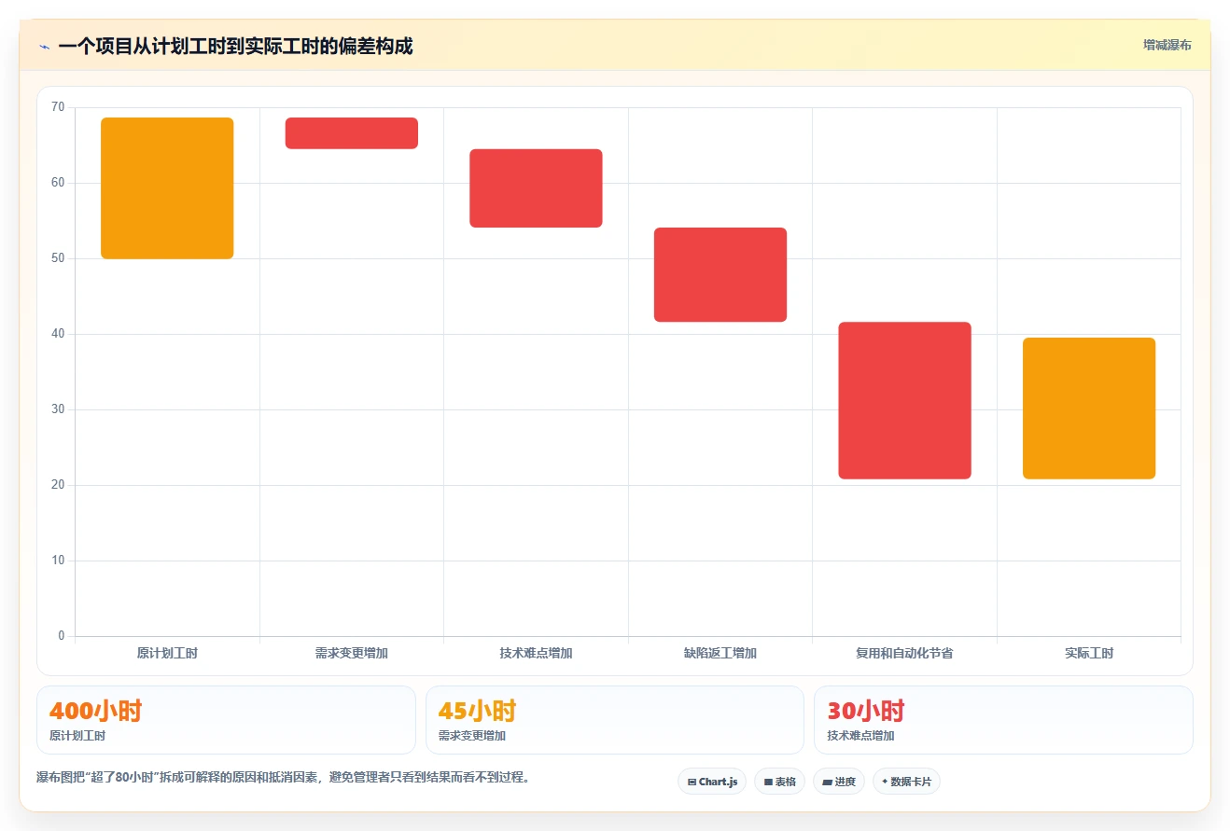Select the orange 实际工时 bar
Image resolution: width=1230 pixels, height=831 pixels.
pos(1089,409)
